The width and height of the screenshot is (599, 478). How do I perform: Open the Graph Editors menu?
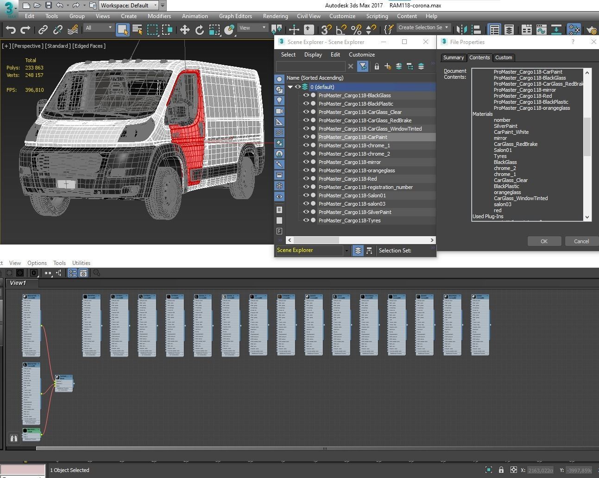click(235, 16)
